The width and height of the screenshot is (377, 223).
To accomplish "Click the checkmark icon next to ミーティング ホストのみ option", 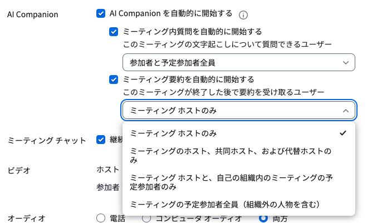I will [343, 133].
